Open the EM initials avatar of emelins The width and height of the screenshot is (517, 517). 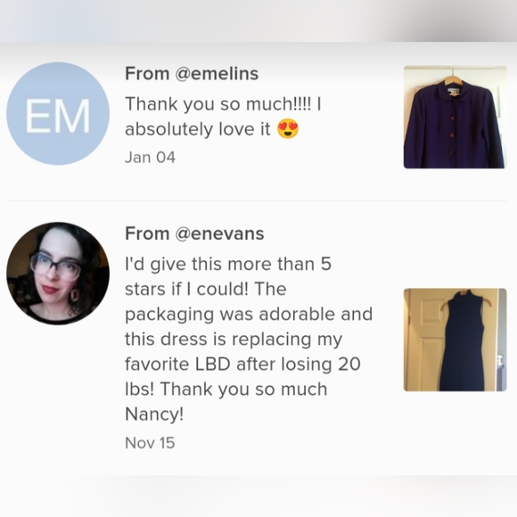point(58,114)
